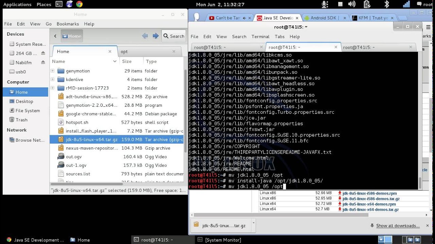The image size is (435, 244).
Task: Go to previous path segment arrow in Files
Action: (x=55, y=36)
